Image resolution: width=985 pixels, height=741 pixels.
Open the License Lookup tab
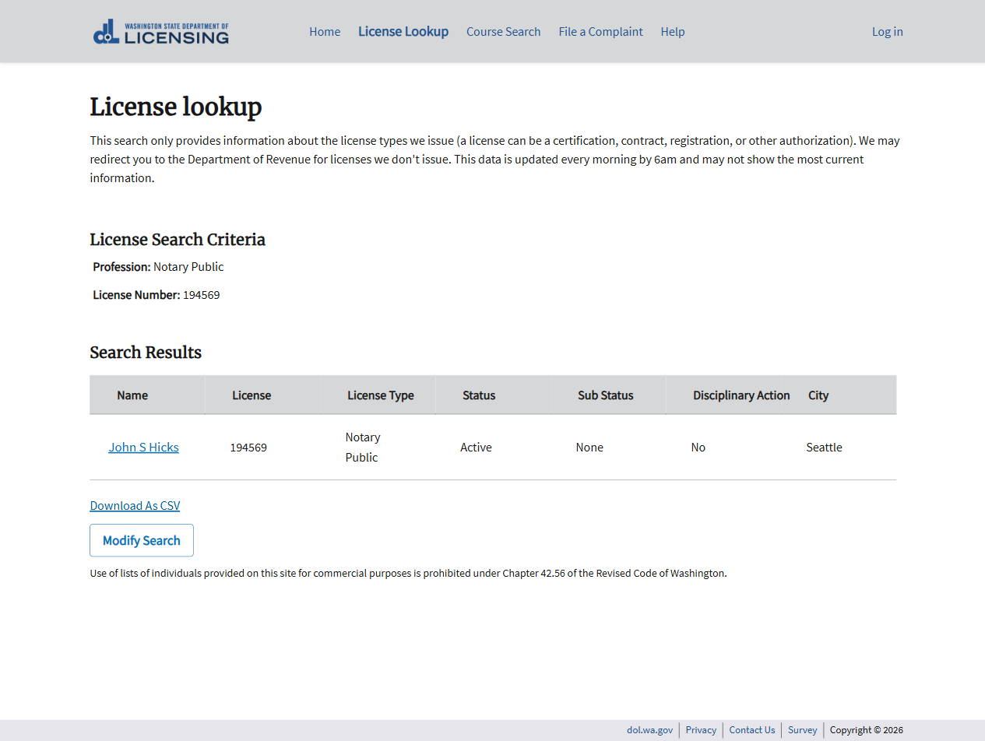(403, 32)
